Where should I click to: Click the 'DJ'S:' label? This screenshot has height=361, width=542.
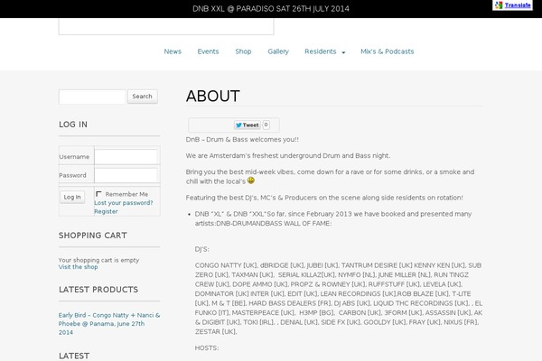(201, 249)
